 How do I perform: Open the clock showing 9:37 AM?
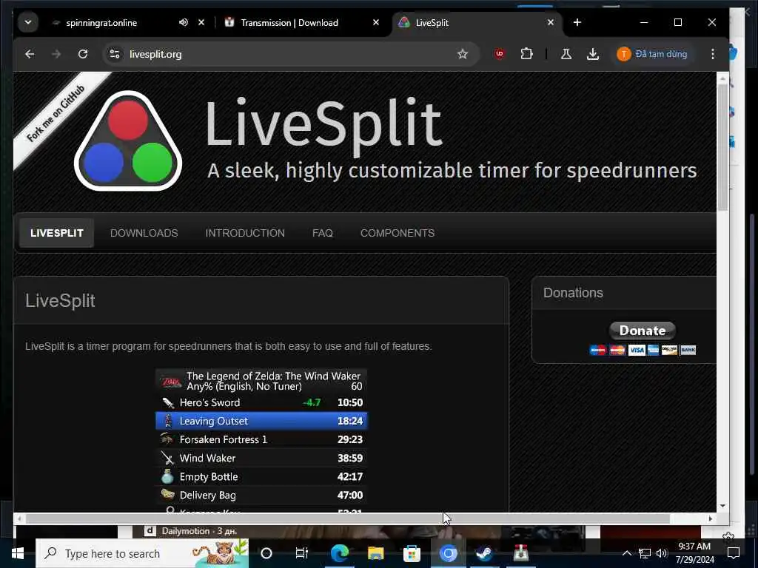click(694, 552)
